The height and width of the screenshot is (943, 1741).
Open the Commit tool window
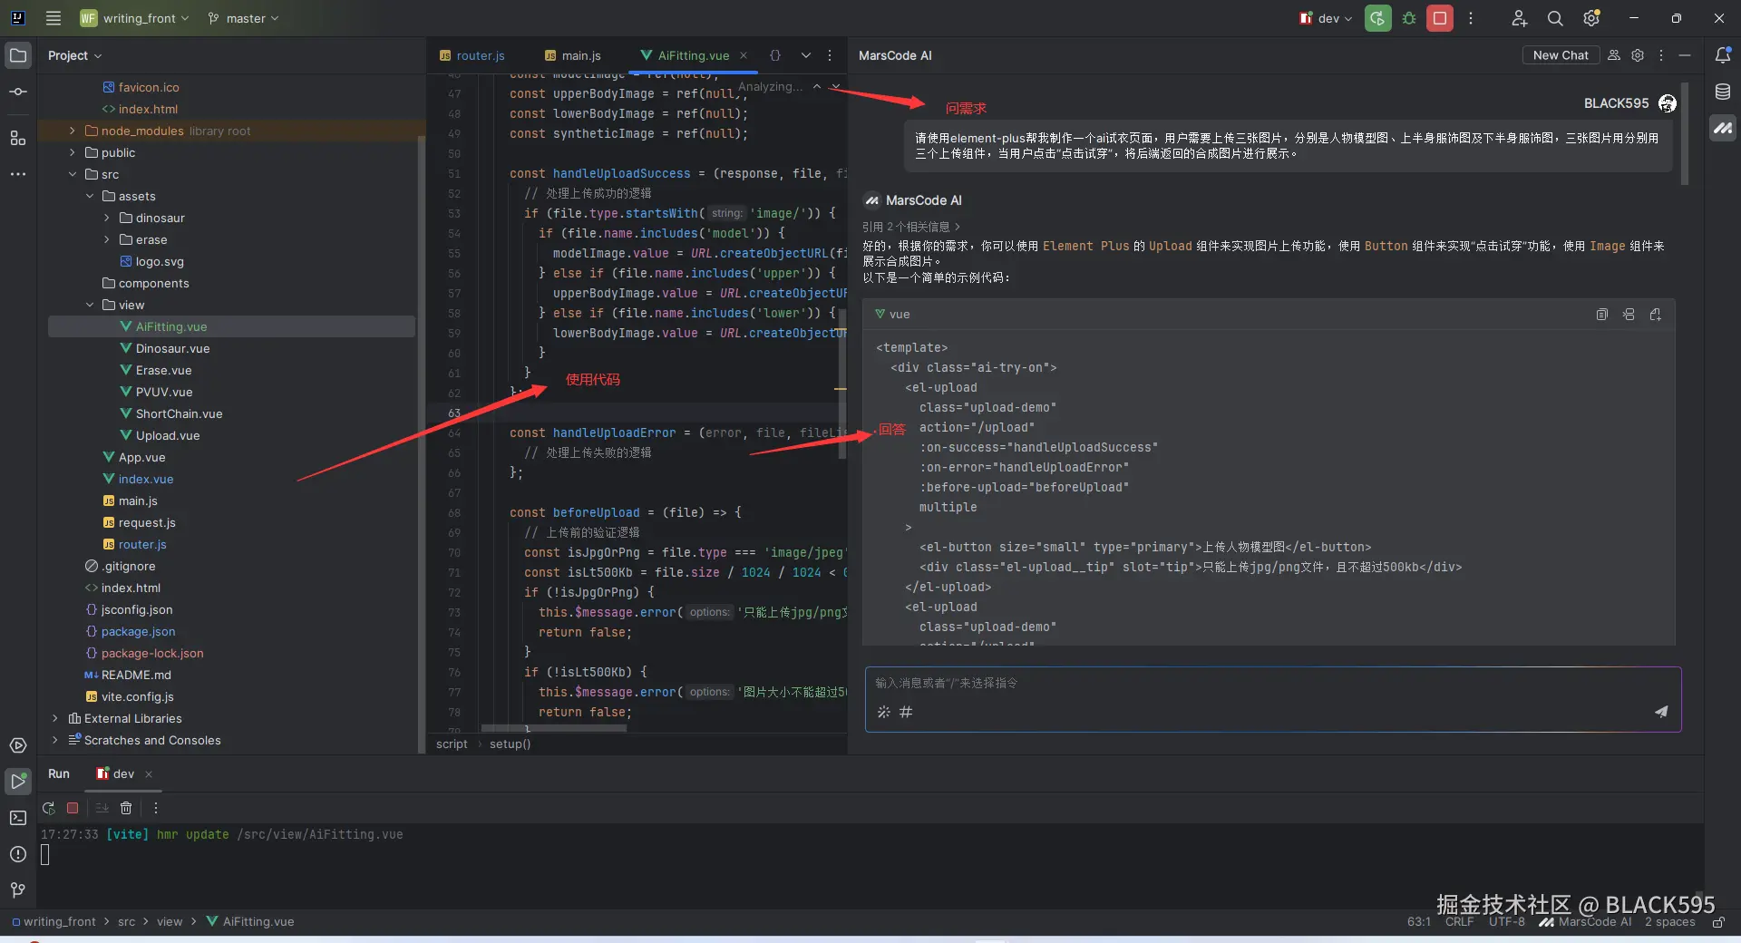(x=18, y=92)
